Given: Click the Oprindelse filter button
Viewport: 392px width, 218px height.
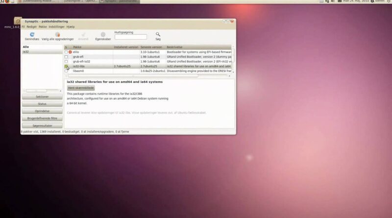Looking at the screenshot, I should (x=42, y=111).
